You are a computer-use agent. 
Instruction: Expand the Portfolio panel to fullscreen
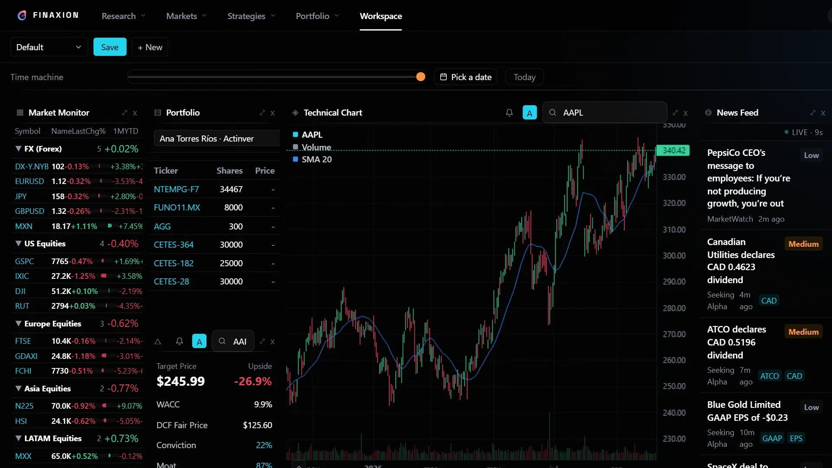[262, 113]
